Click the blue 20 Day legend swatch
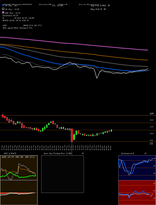 point(3,5)
